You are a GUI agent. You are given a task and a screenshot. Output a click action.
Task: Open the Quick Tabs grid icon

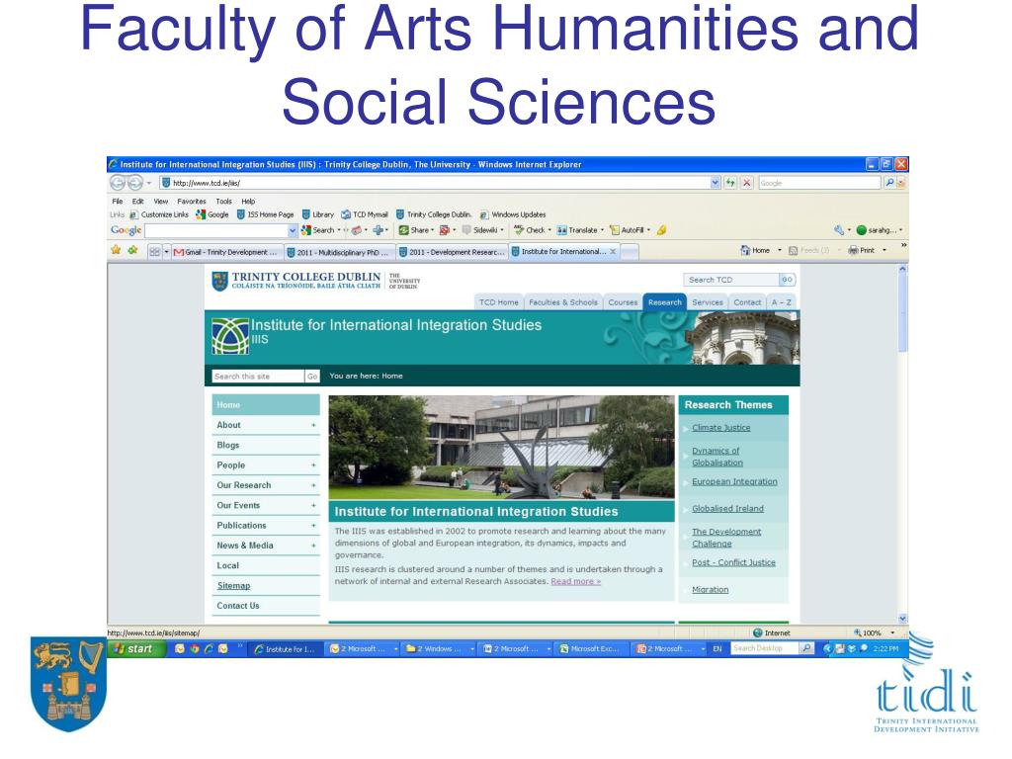pos(154,252)
